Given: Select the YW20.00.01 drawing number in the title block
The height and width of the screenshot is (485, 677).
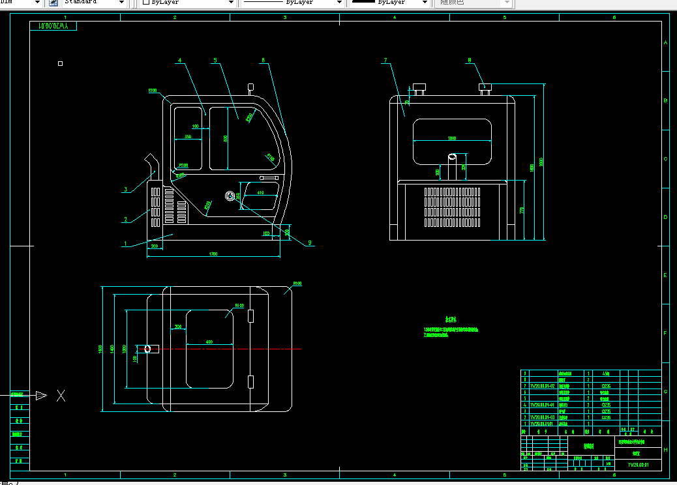Looking at the screenshot, I should coord(638,465).
